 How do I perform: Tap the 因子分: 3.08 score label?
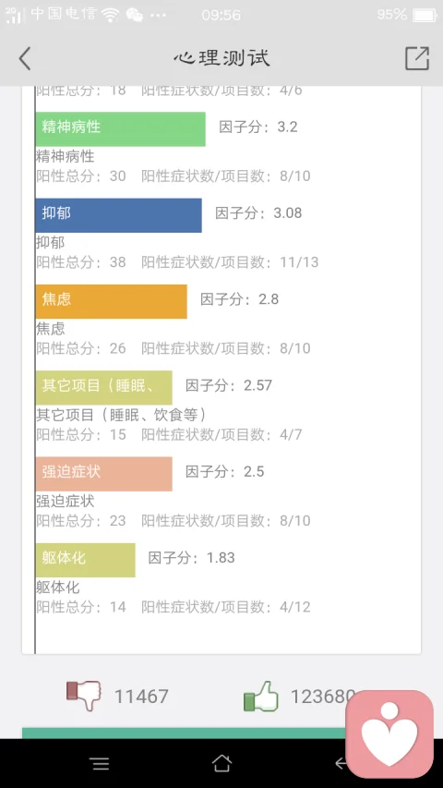[x=258, y=213]
